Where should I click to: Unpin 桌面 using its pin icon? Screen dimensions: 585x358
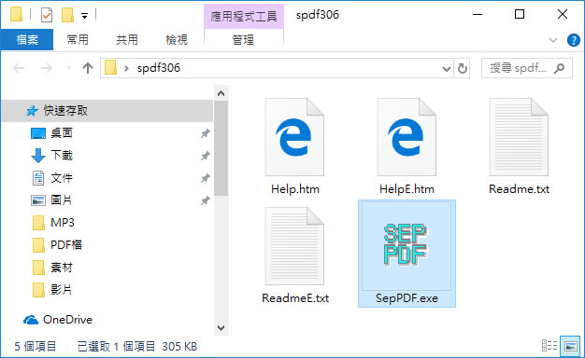206,133
